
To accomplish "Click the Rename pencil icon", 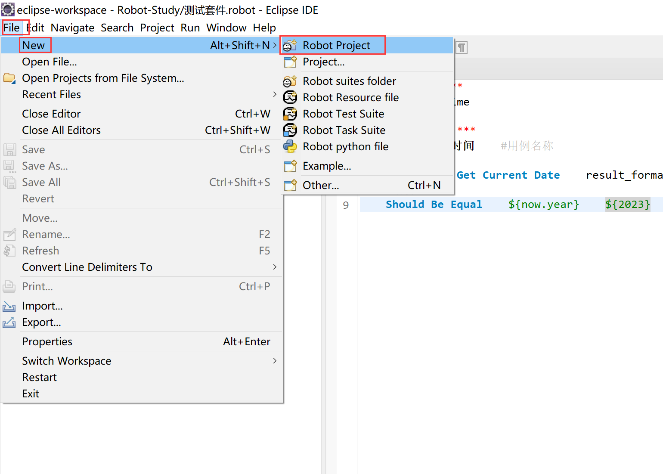I will tap(9, 235).
